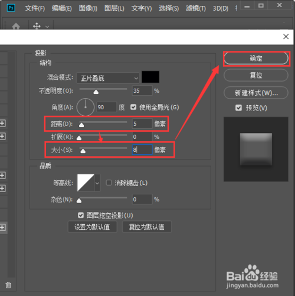Click the 大小 value field 8

[142, 150]
